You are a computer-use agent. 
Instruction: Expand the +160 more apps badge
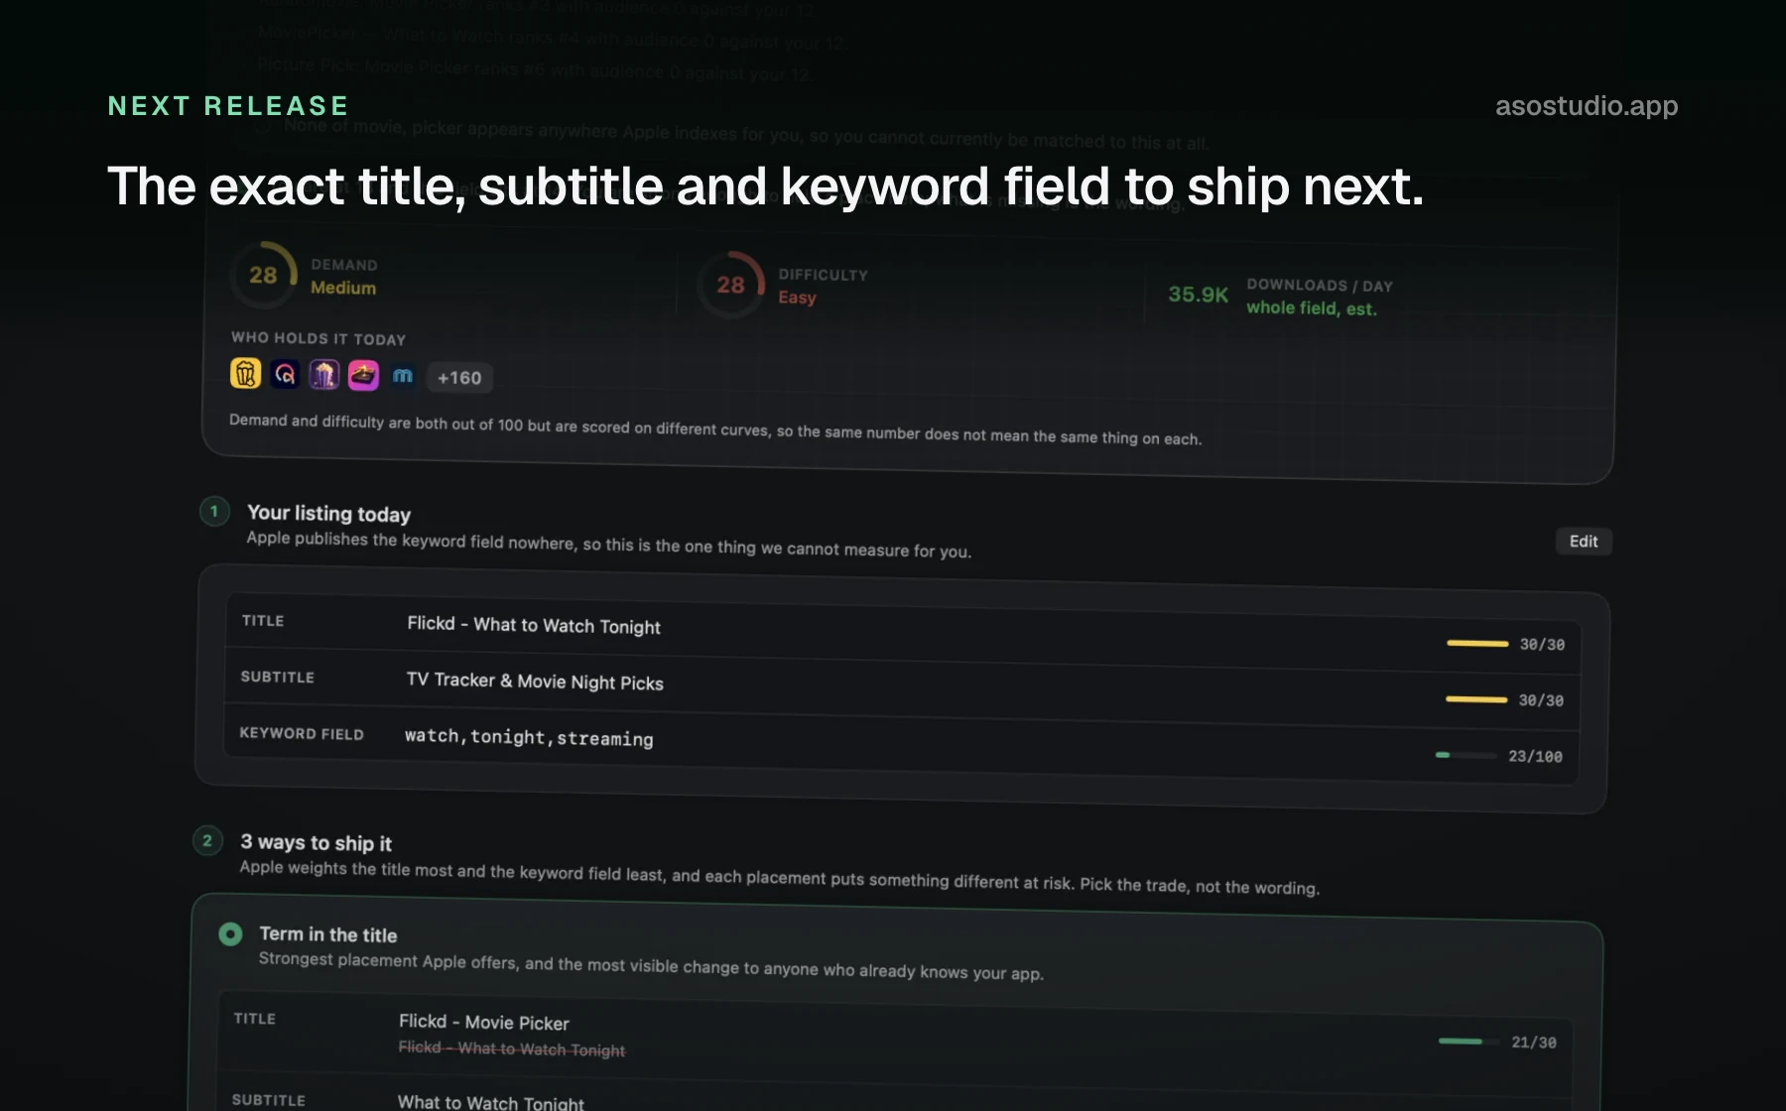(x=459, y=378)
